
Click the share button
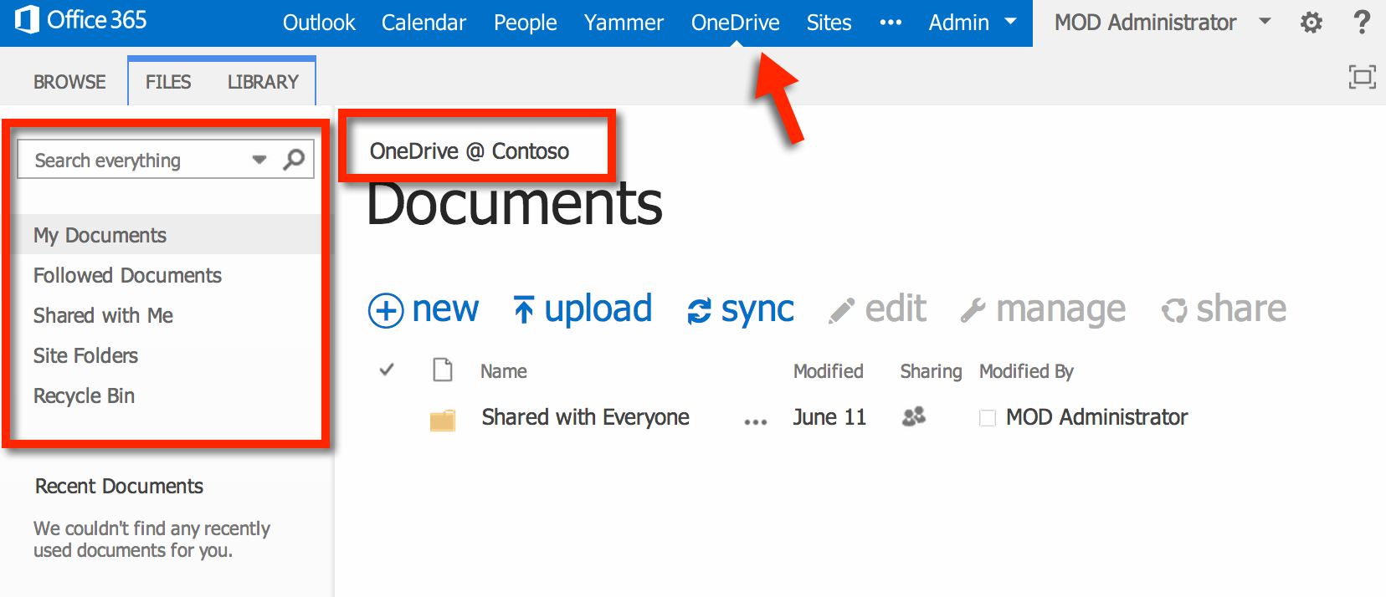pyautogui.click(x=1224, y=309)
